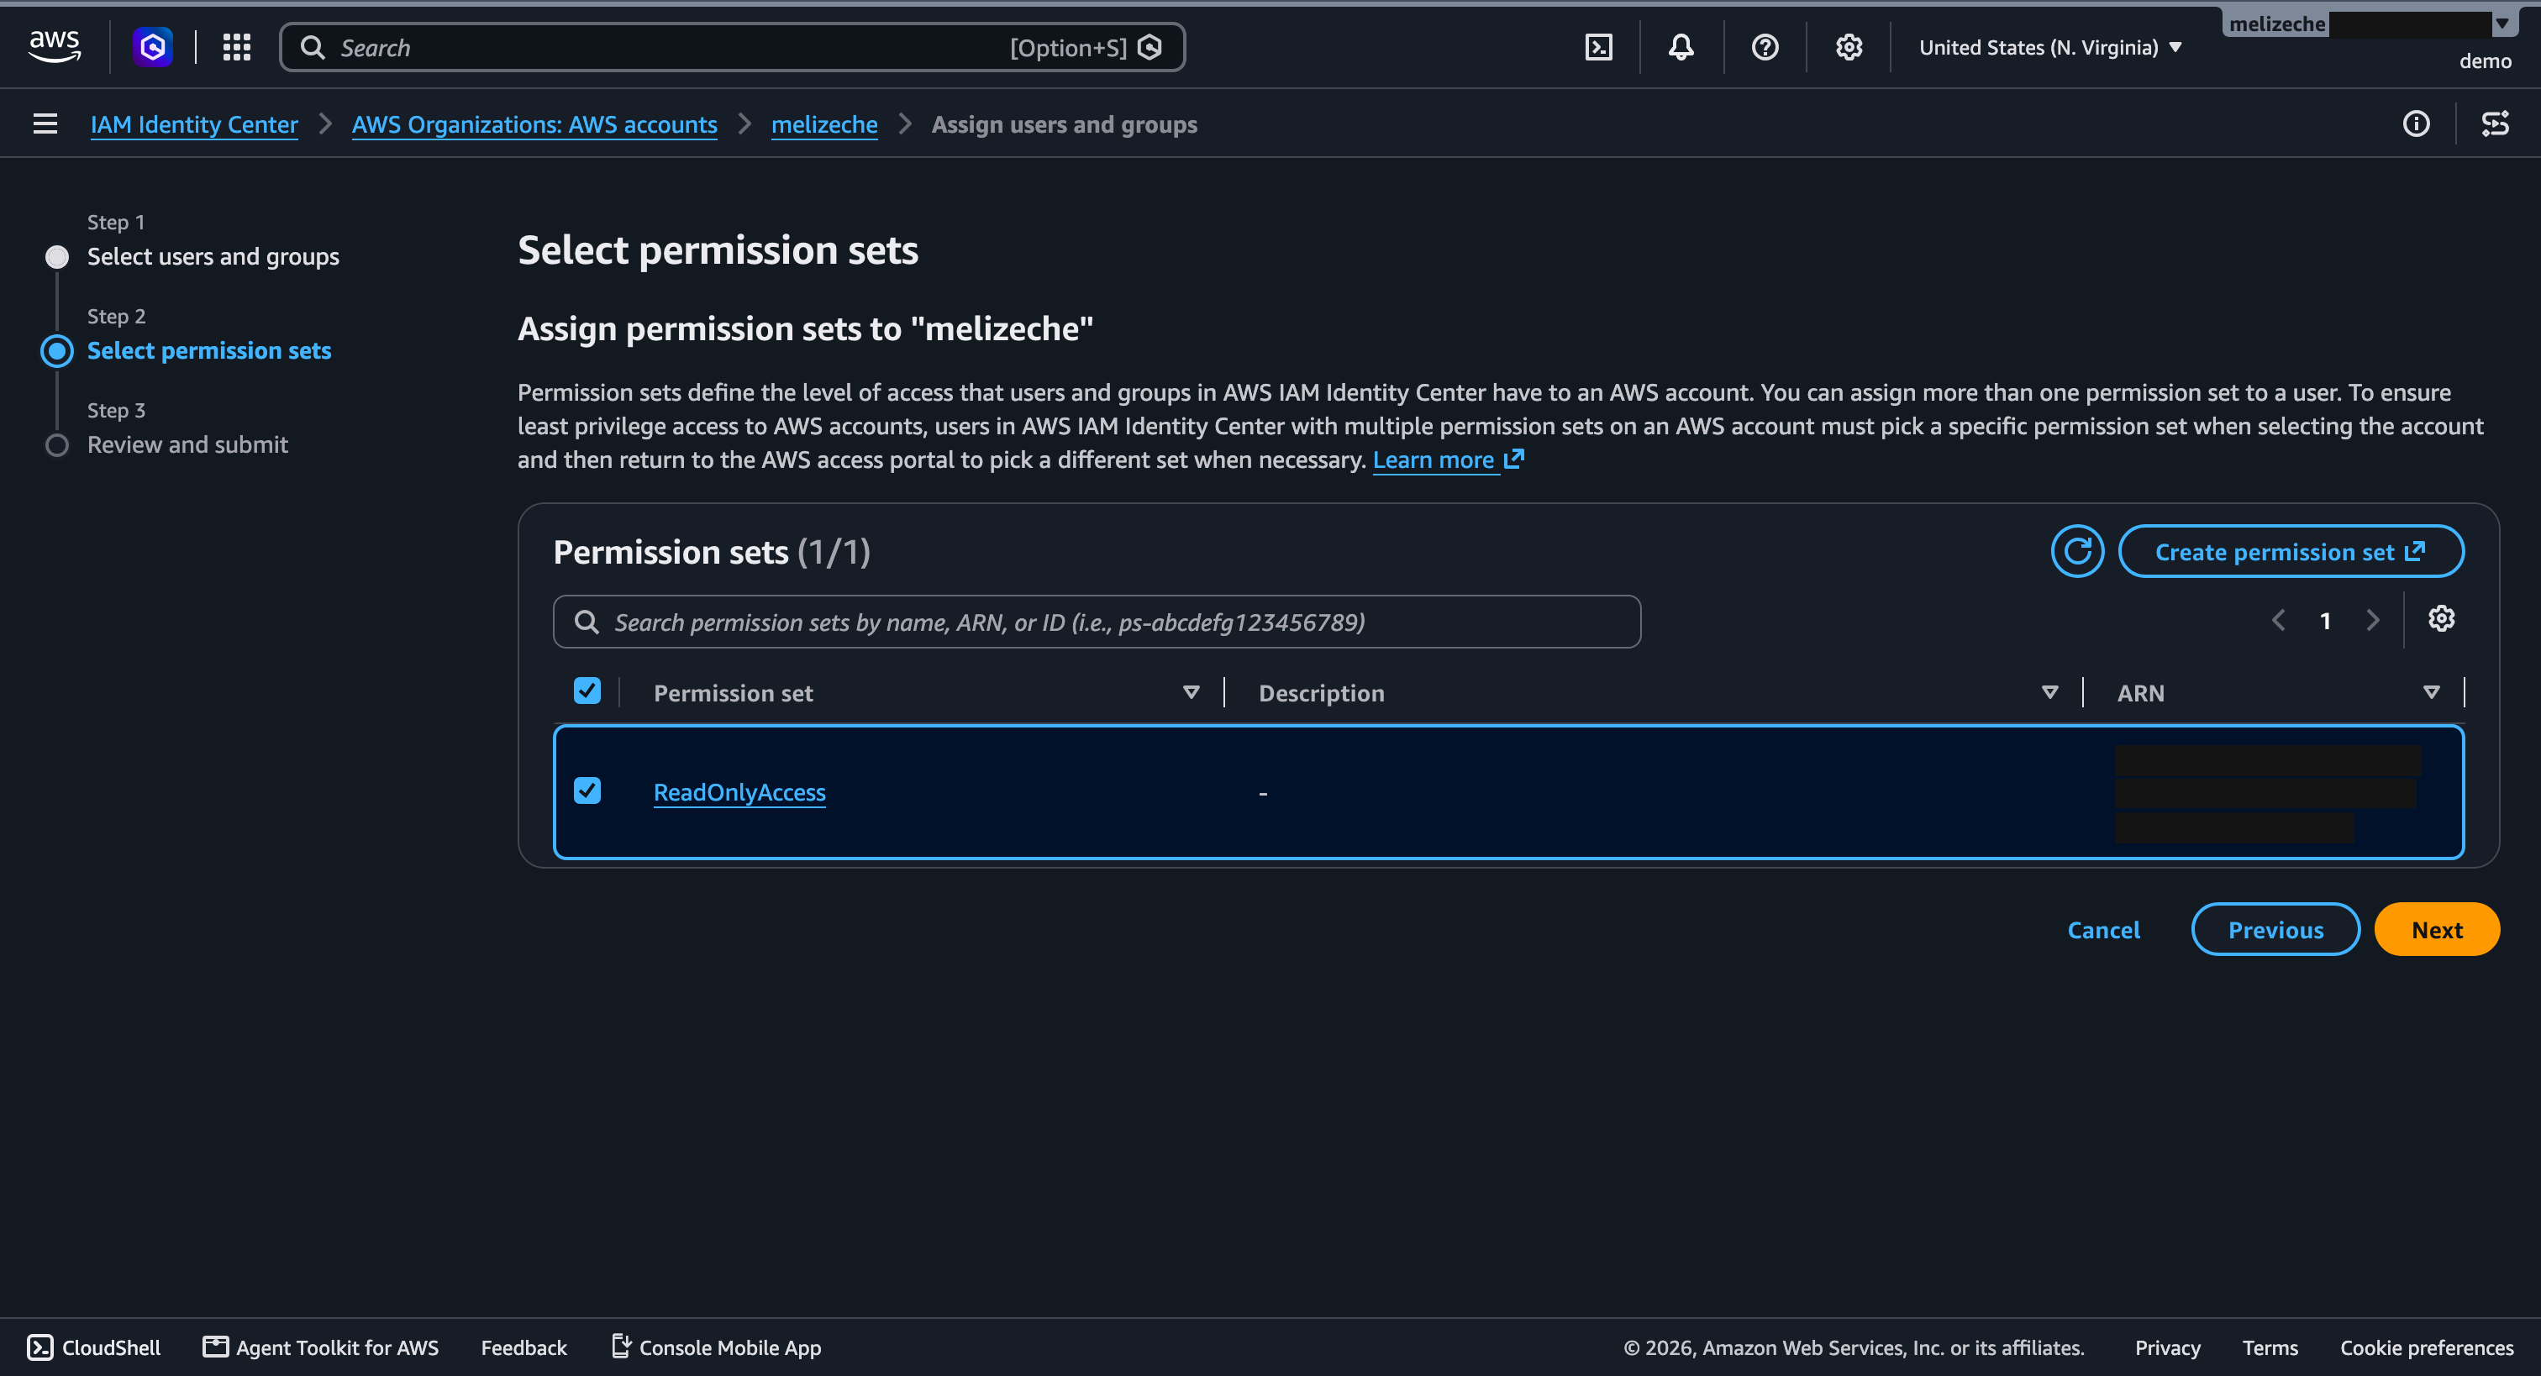Expand the United States (N. Virginia) region dropdown
This screenshot has width=2541, height=1376.
[2049, 47]
